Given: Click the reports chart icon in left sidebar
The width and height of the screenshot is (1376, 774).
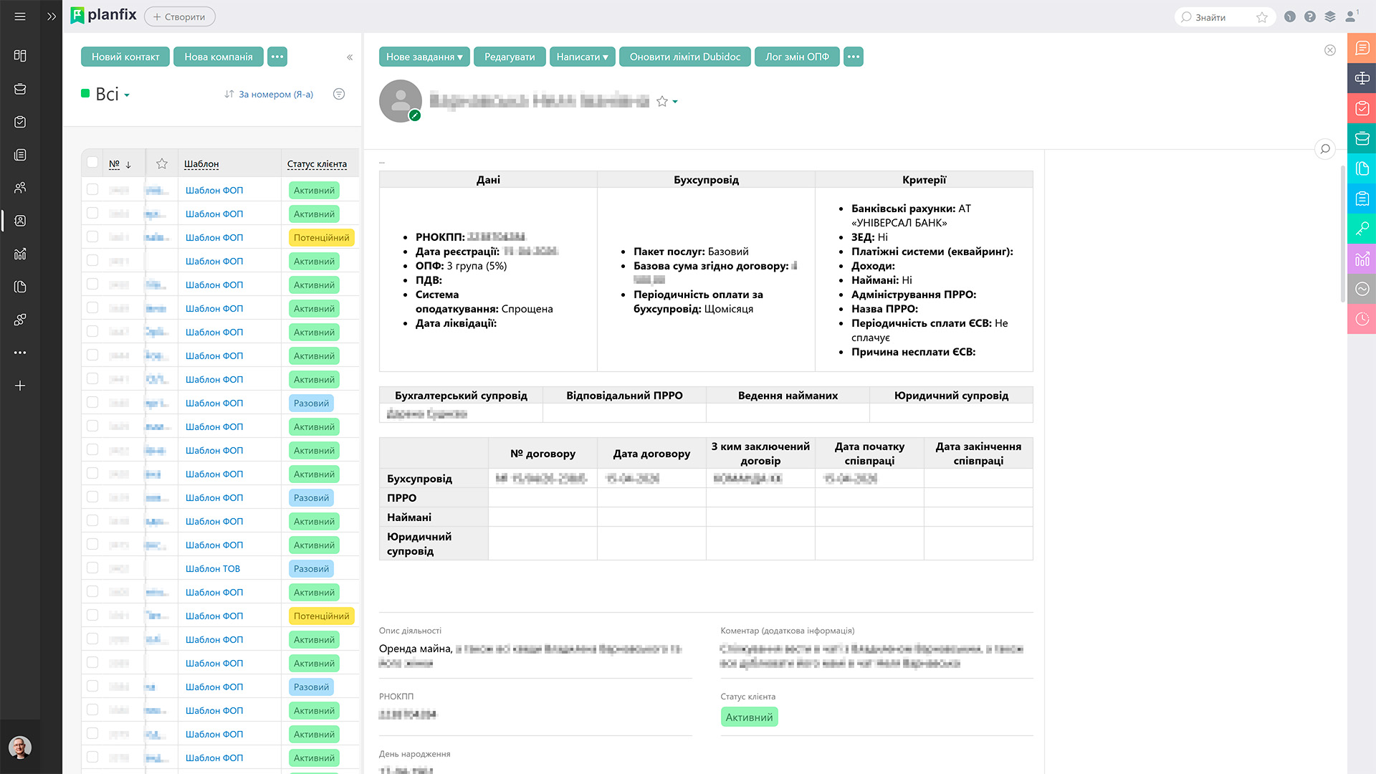Looking at the screenshot, I should coord(20,254).
